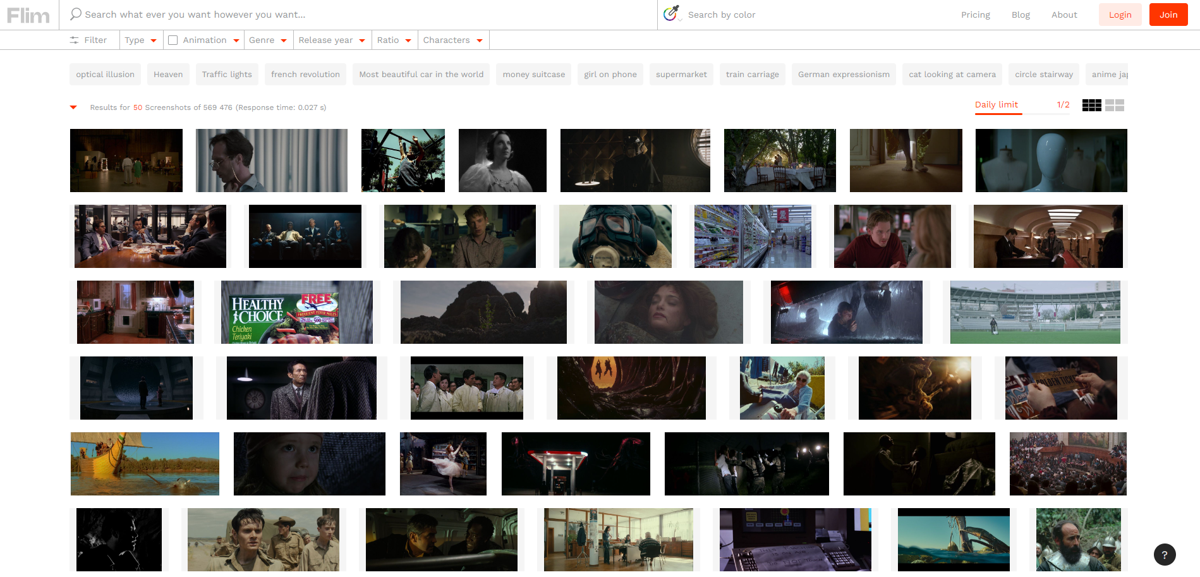The height and width of the screenshot is (577, 1200).
Task: Click the Daily limit progress bar
Action: tap(1022, 113)
